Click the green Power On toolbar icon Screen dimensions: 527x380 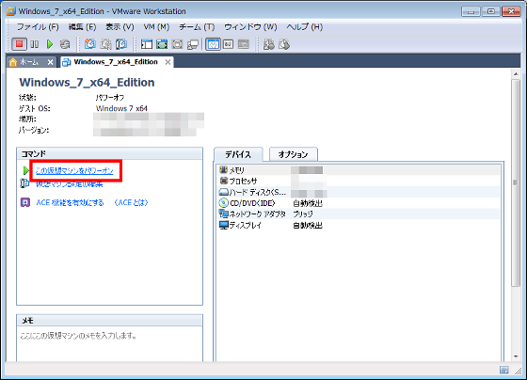point(50,44)
